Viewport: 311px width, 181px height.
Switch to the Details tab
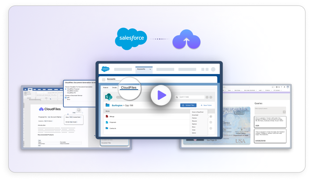pyautogui.click(x=114, y=88)
